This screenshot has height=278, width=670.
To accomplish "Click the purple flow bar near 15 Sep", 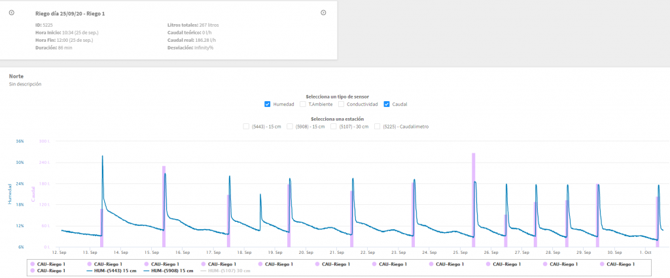I will click(164, 206).
